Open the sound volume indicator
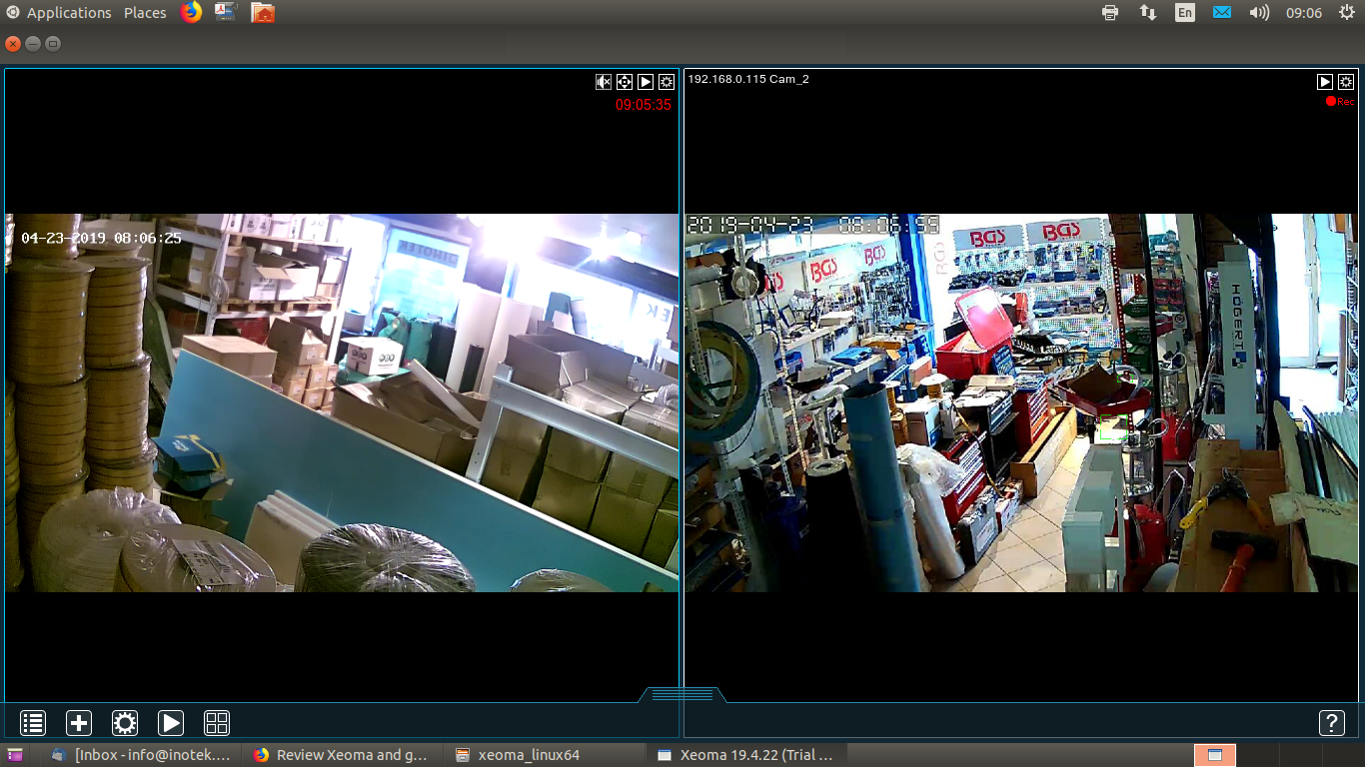The width and height of the screenshot is (1365, 767). (1259, 13)
